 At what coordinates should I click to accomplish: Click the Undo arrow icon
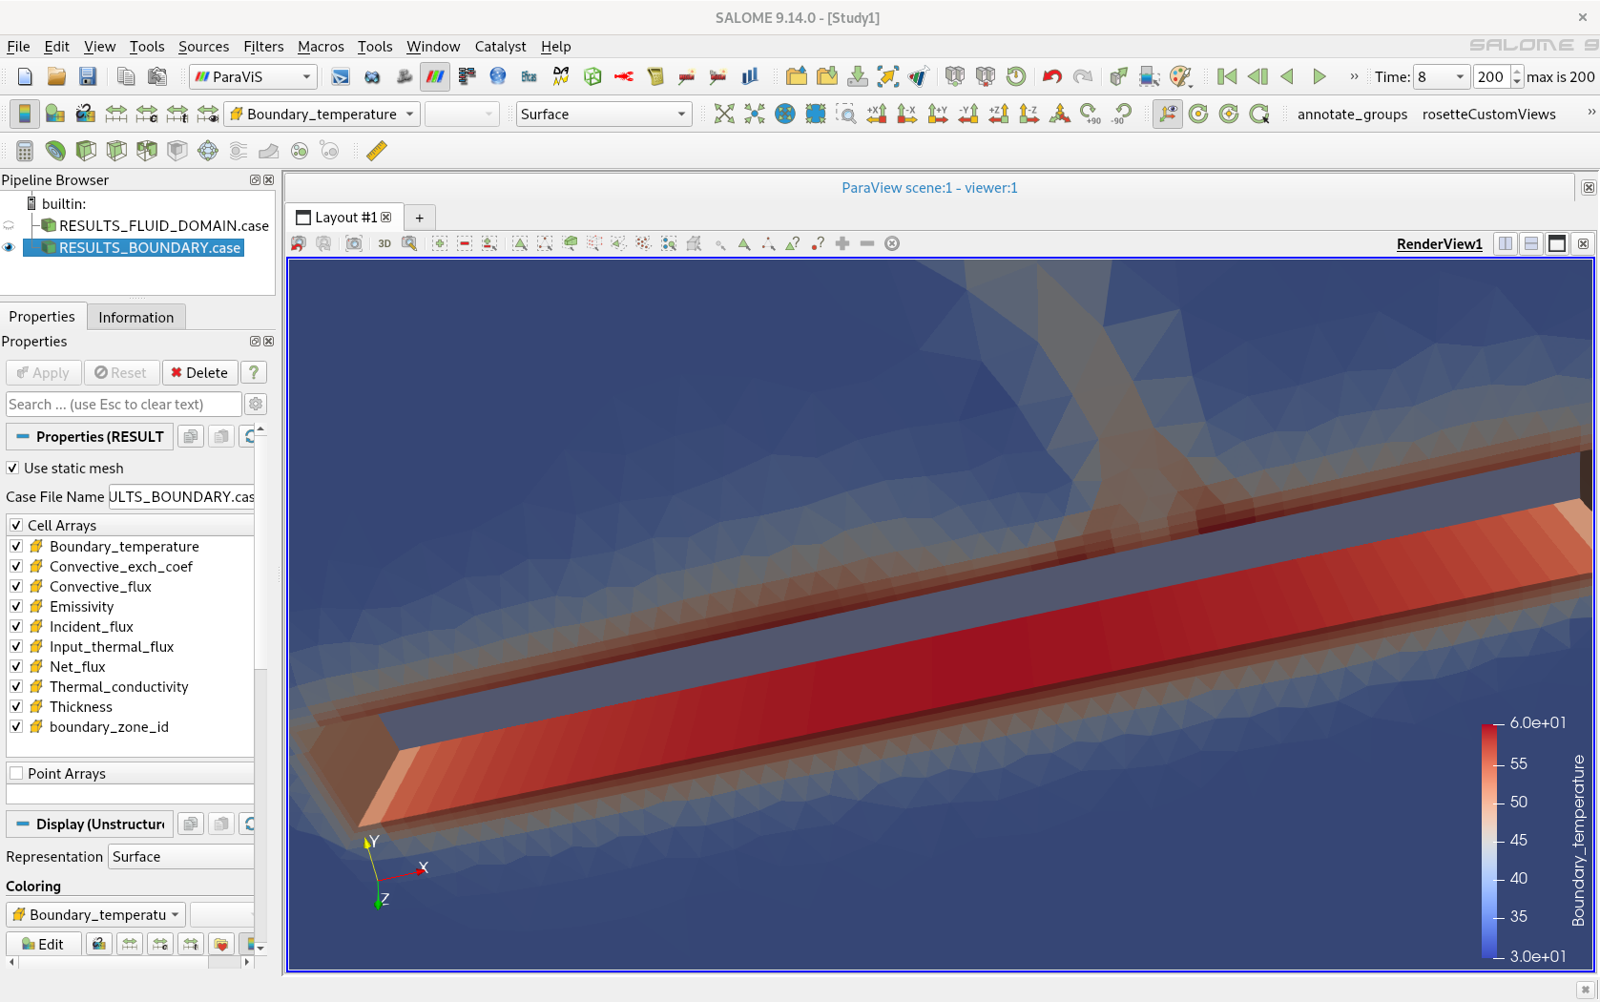click(1051, 77)
